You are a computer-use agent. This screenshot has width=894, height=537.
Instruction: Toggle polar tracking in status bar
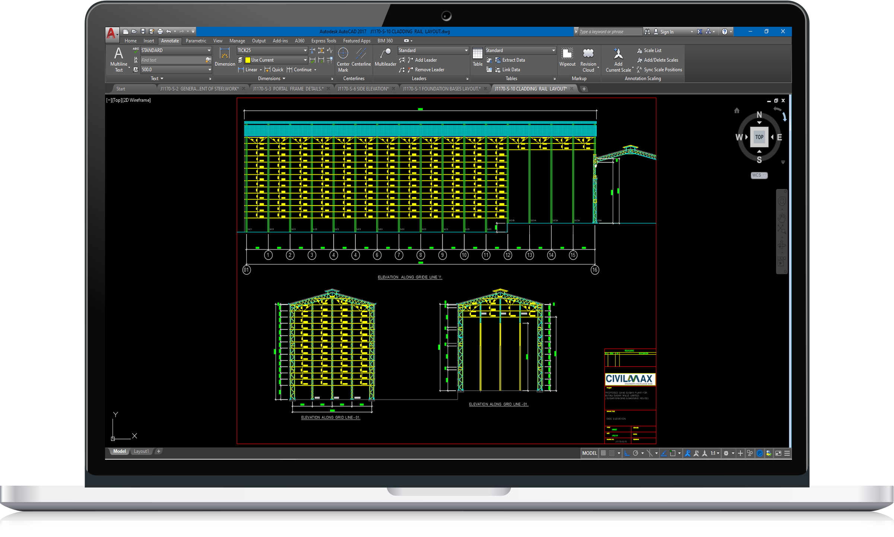pos(636,453)
